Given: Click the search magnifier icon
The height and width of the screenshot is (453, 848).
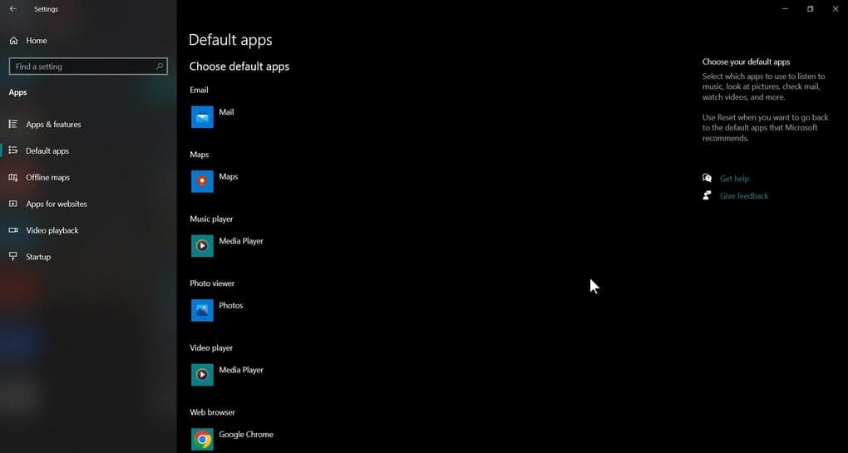Looking at the screenshot, I should (160, 66).
